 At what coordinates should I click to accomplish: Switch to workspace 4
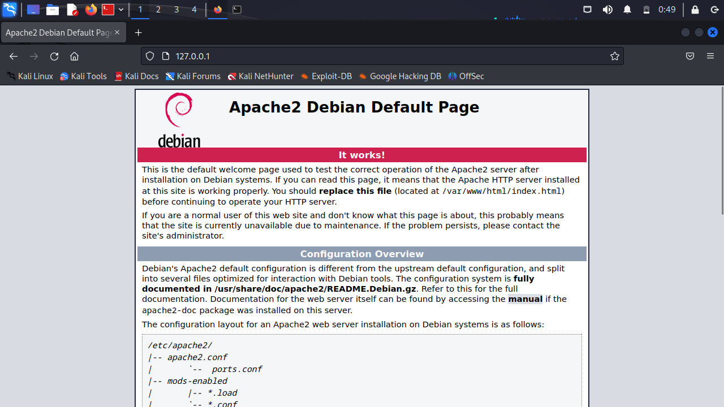(195, 10)
